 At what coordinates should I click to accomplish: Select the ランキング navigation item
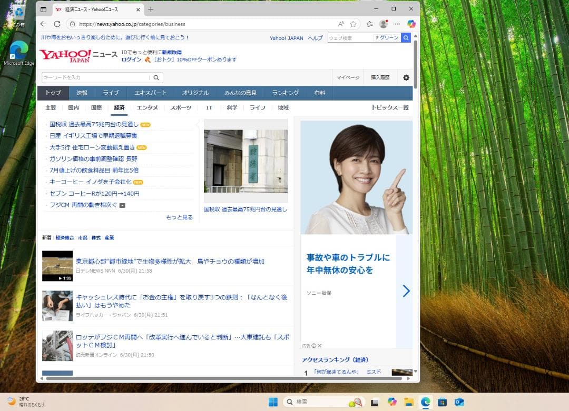[284, 93]
